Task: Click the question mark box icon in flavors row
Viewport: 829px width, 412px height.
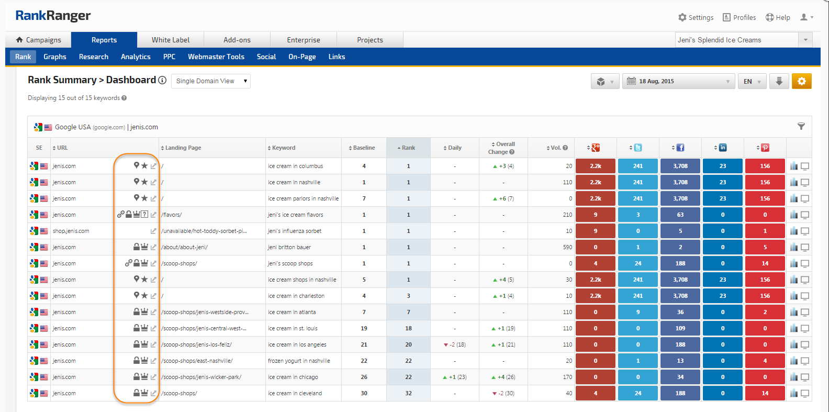Action: 144,215
